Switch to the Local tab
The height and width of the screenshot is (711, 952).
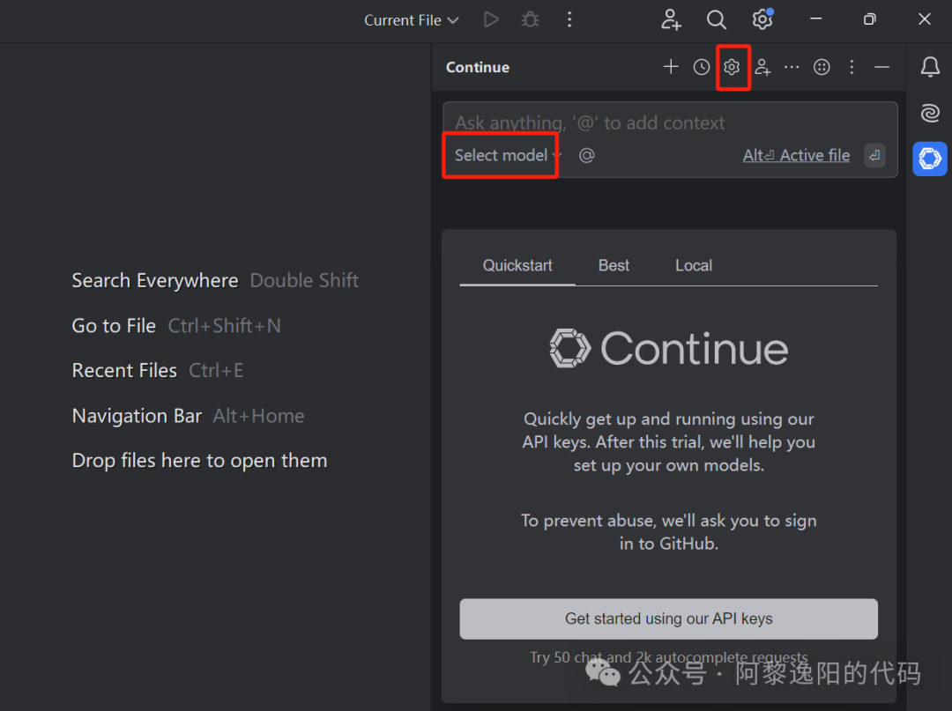pos(694,266)
